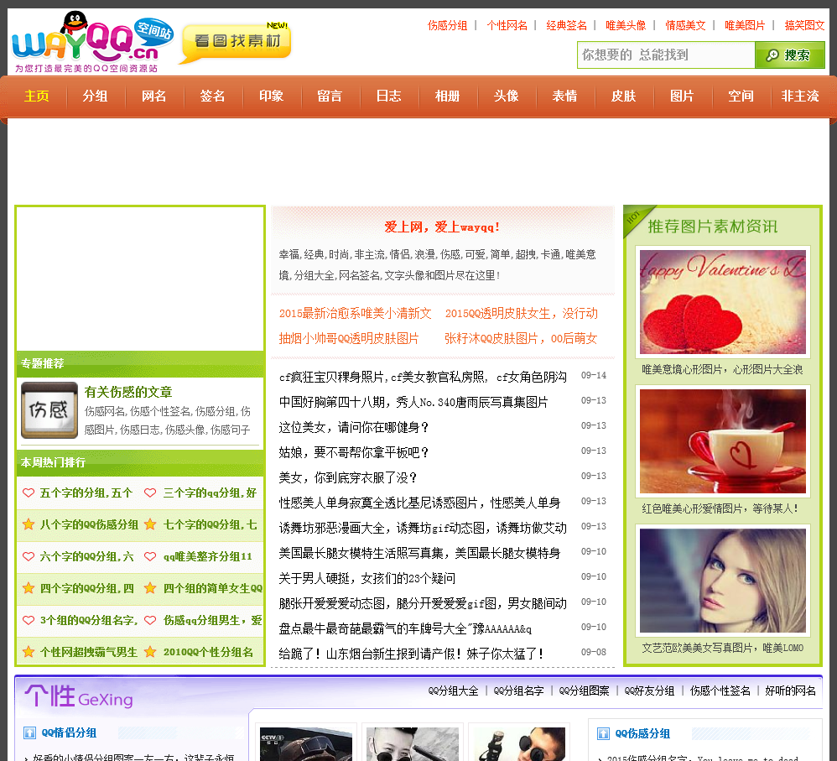Open the 网名 navigation tab
This screenshot has width=837, height=761.
tap(153, 96)
